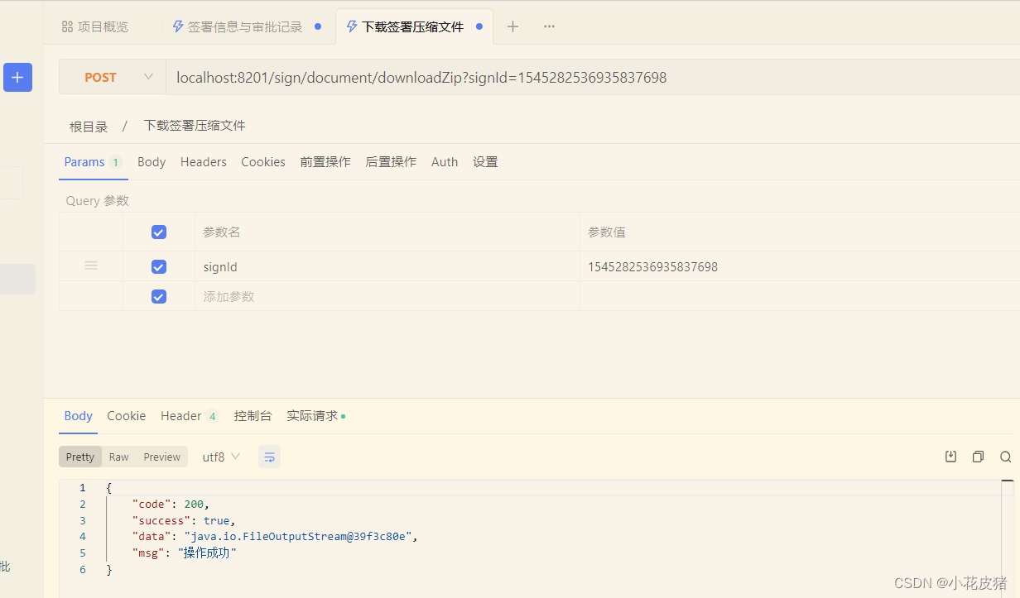Switch to 签署信息与审批记录 tab
The image size is (1020, 598).
pyautogui.click(x=245, y=26)
